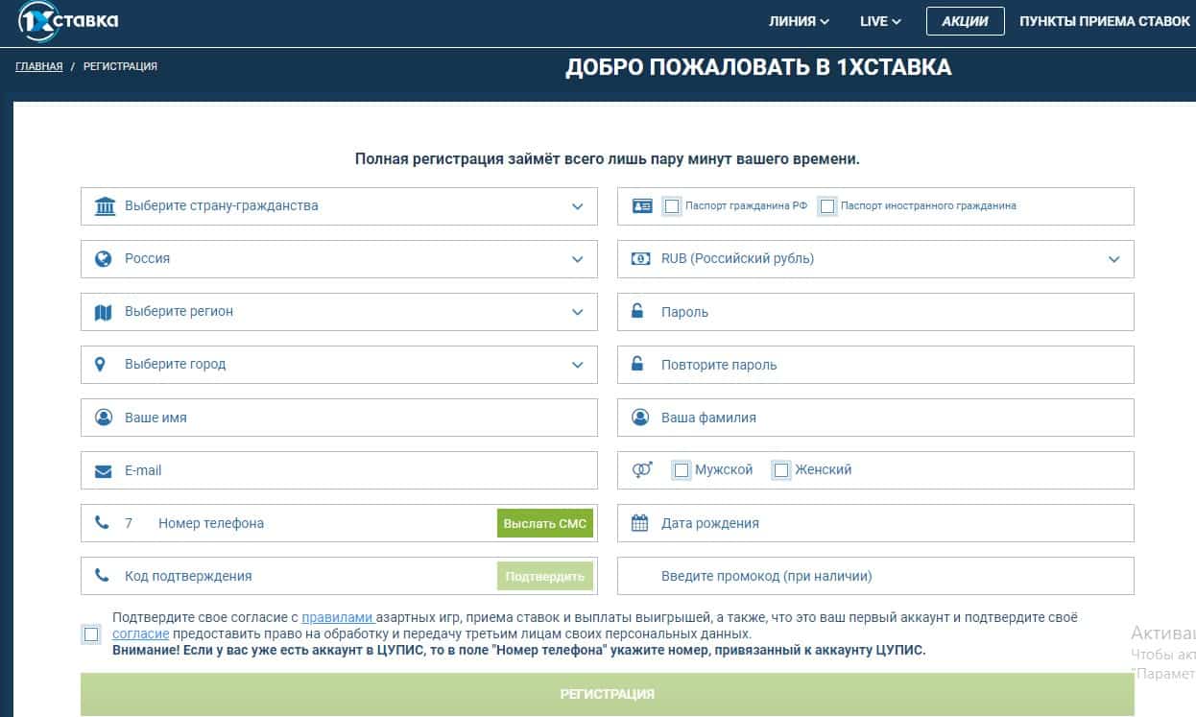The height and width of the screenshot is (717, 1196).
Task: Open the правилами link
Action: point(338,617)
